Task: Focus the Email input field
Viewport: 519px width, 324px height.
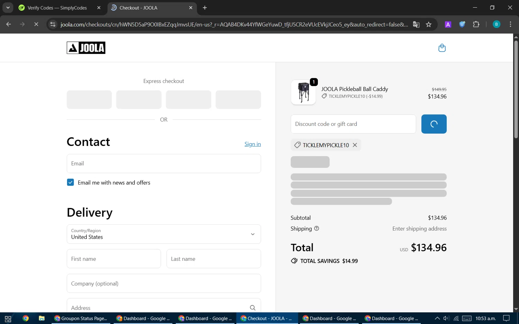Action: 164,164
